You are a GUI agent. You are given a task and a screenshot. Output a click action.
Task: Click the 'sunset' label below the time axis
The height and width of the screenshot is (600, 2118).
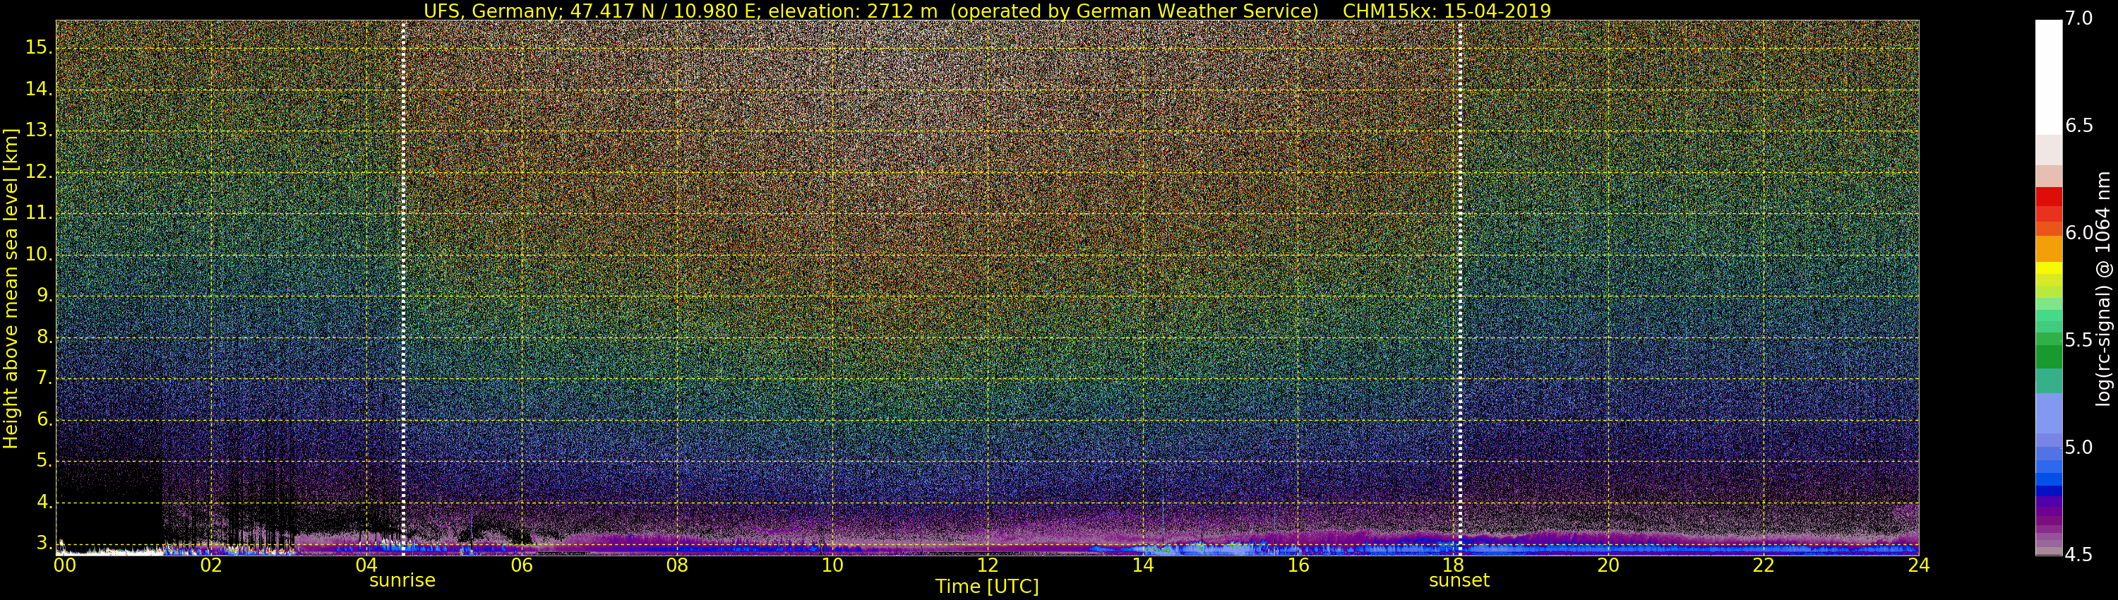click(1459, 580)
